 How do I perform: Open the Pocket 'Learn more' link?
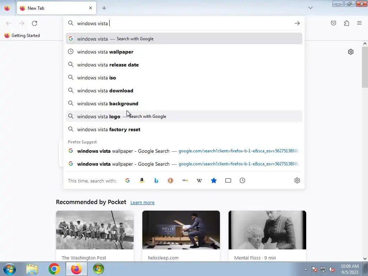click(142, 203)
